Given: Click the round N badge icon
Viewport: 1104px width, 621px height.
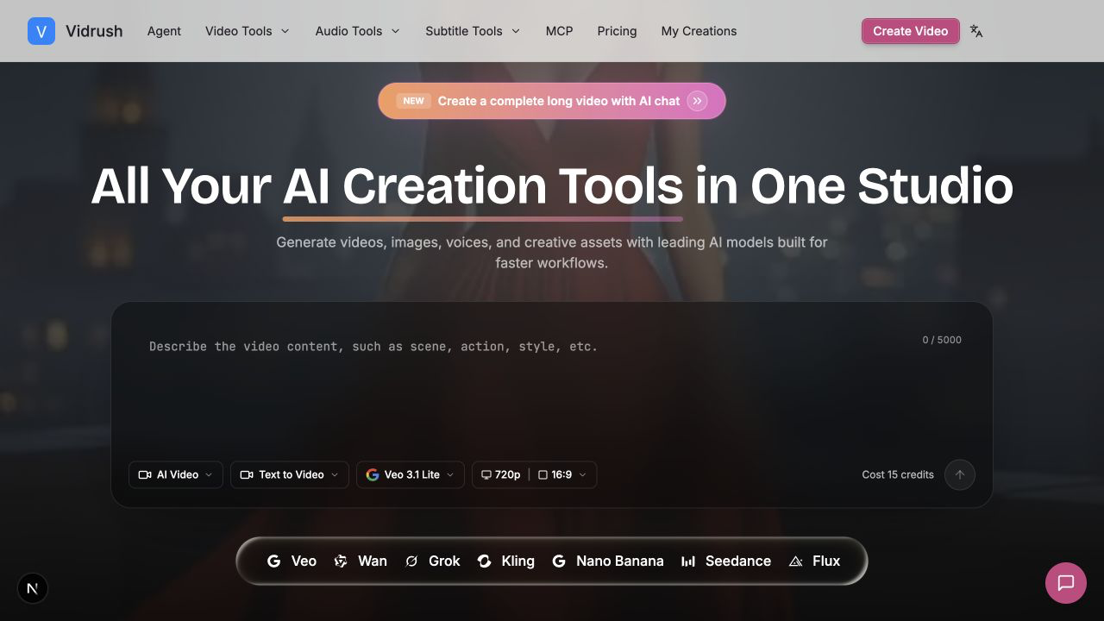Looking at the screenshot, I should [x=33, y=588].
